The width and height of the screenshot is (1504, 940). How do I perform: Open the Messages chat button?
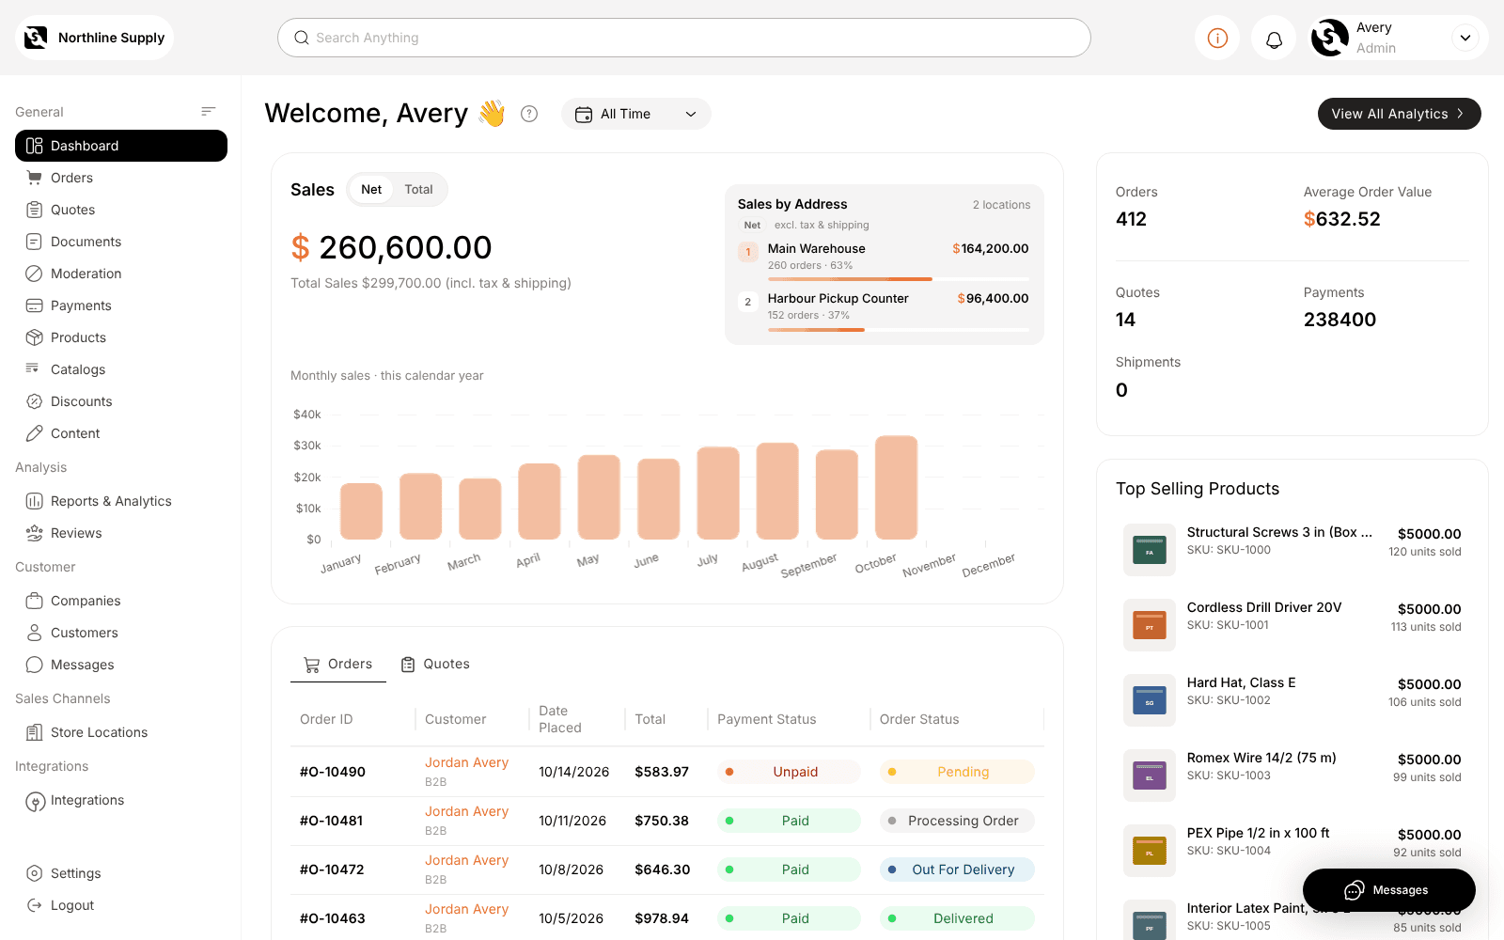pos(1388,890)
